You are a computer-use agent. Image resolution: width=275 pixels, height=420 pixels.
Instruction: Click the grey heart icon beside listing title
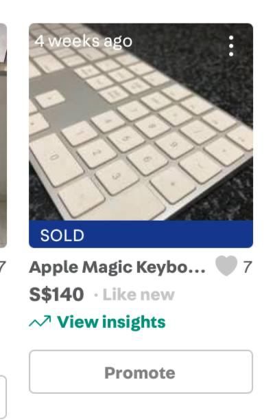(x=226, y=266)
